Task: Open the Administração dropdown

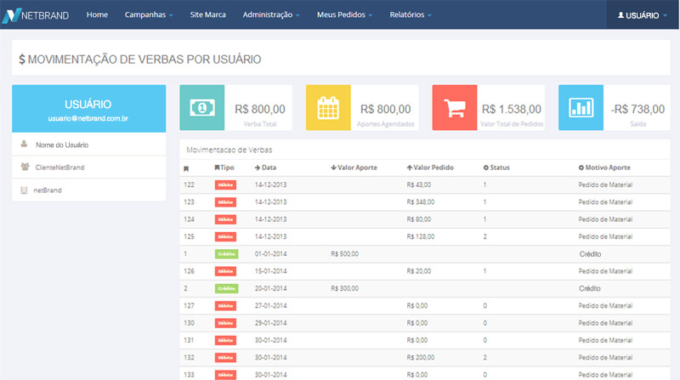Action: (271, 14)
